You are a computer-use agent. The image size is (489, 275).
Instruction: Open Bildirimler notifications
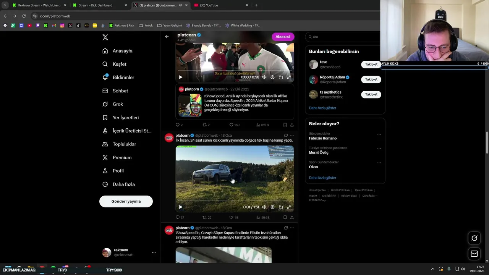pyautogui.click(x=118, y=77)
